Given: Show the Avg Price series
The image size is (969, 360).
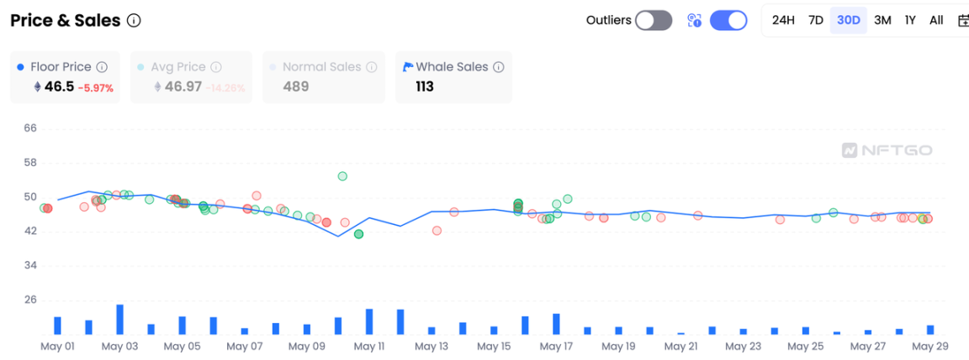Looking at the screenshot, I should 177,67.
